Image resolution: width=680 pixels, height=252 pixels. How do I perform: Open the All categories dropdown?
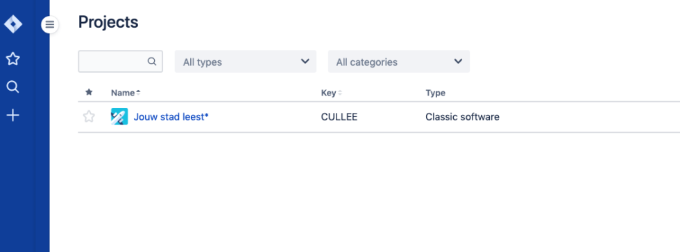click(399, 62)
